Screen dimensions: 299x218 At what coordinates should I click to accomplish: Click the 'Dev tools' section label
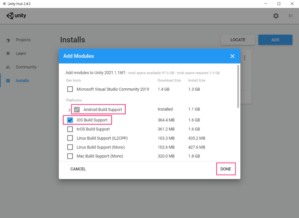[x=74, y=81]
